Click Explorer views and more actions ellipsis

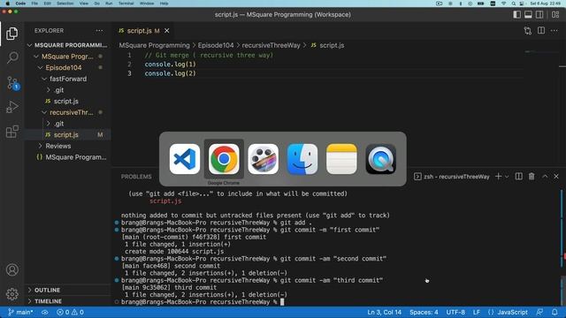click(99, 31)
